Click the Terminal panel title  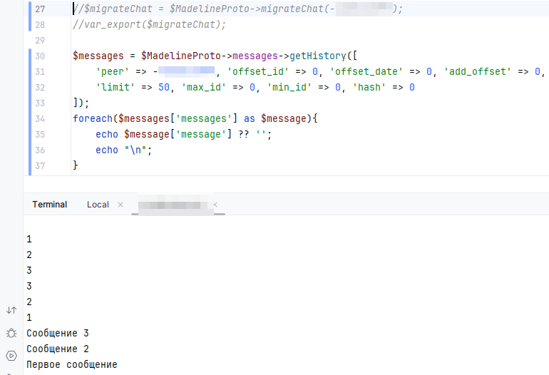pyautogui.click(x=49, y=205)
